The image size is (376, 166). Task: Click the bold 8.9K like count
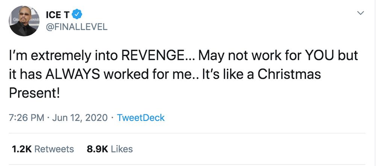[97, 149]
